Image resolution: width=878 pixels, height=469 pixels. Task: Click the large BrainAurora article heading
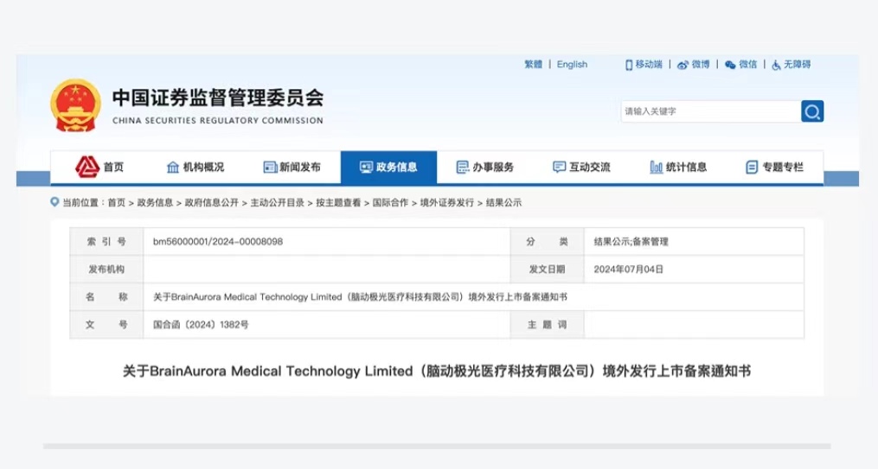(x=437, y=371)
